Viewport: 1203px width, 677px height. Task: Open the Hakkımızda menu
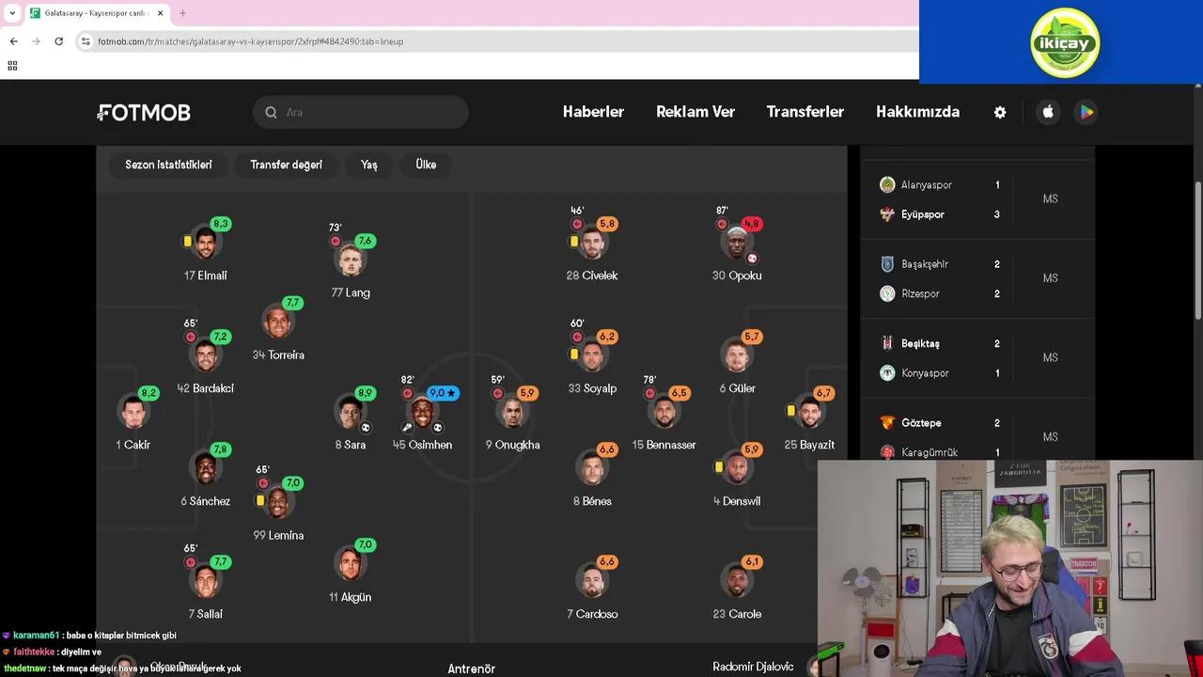pyautogui.click(x=918, y=112)
